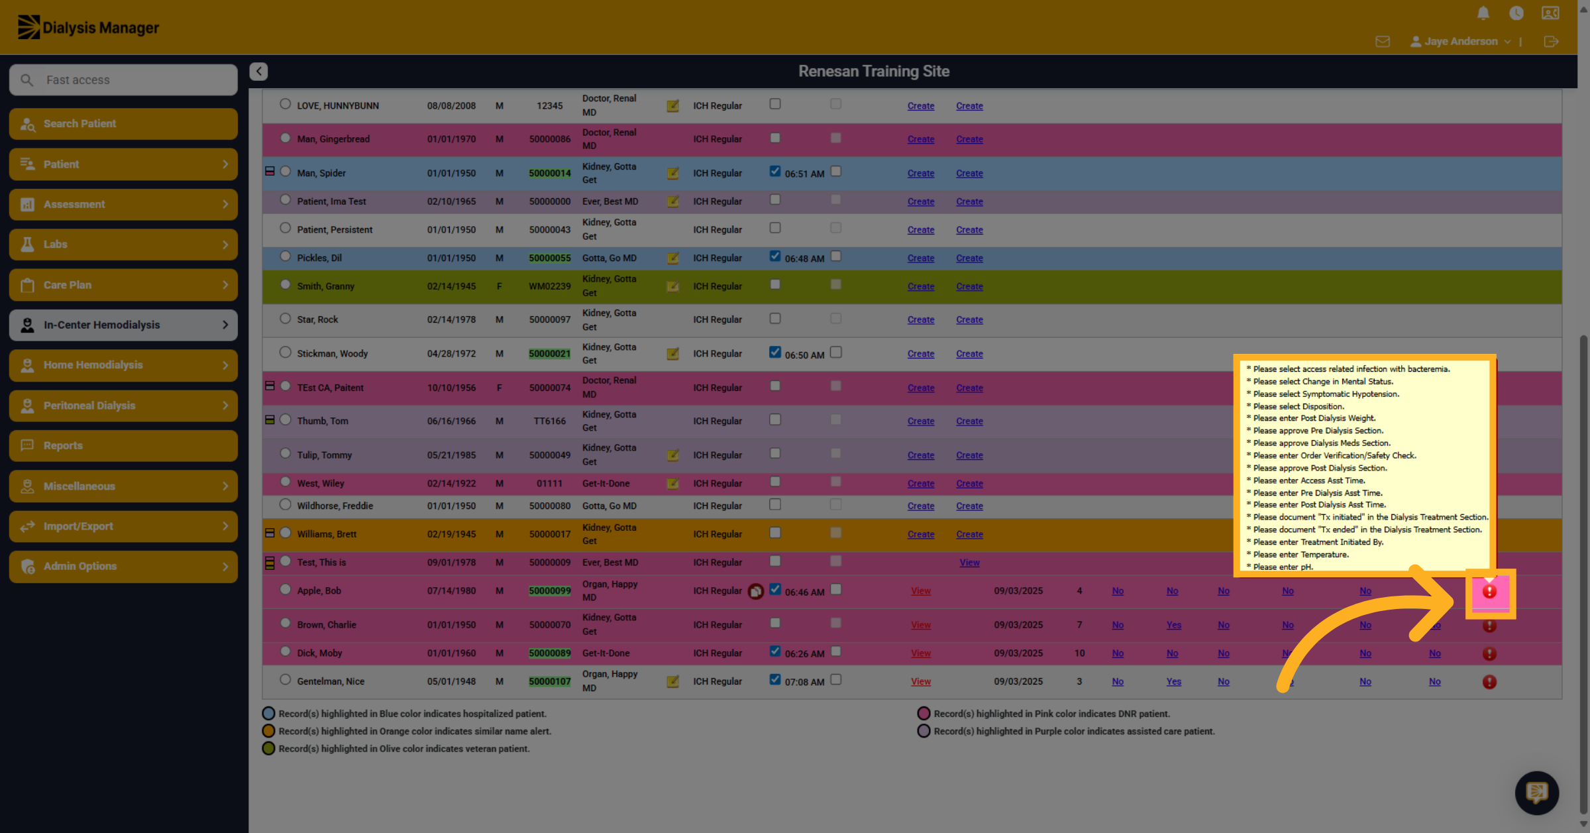Open the chat support bubble icon
1590x833 pixels.
click(1536, 793)
